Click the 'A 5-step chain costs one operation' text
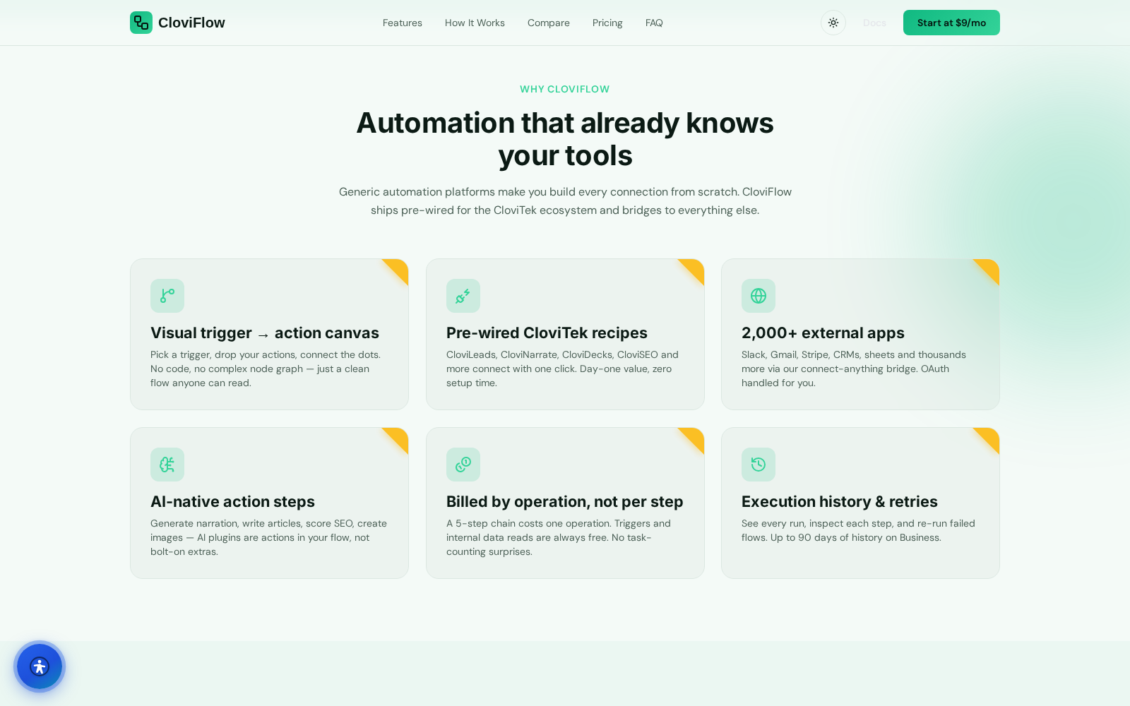 pyautogui.click(x=559, y=537)
